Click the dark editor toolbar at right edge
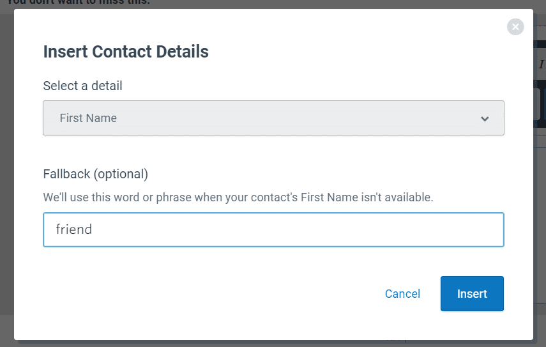Screen dimensions: 546x347 coord(540,104)
